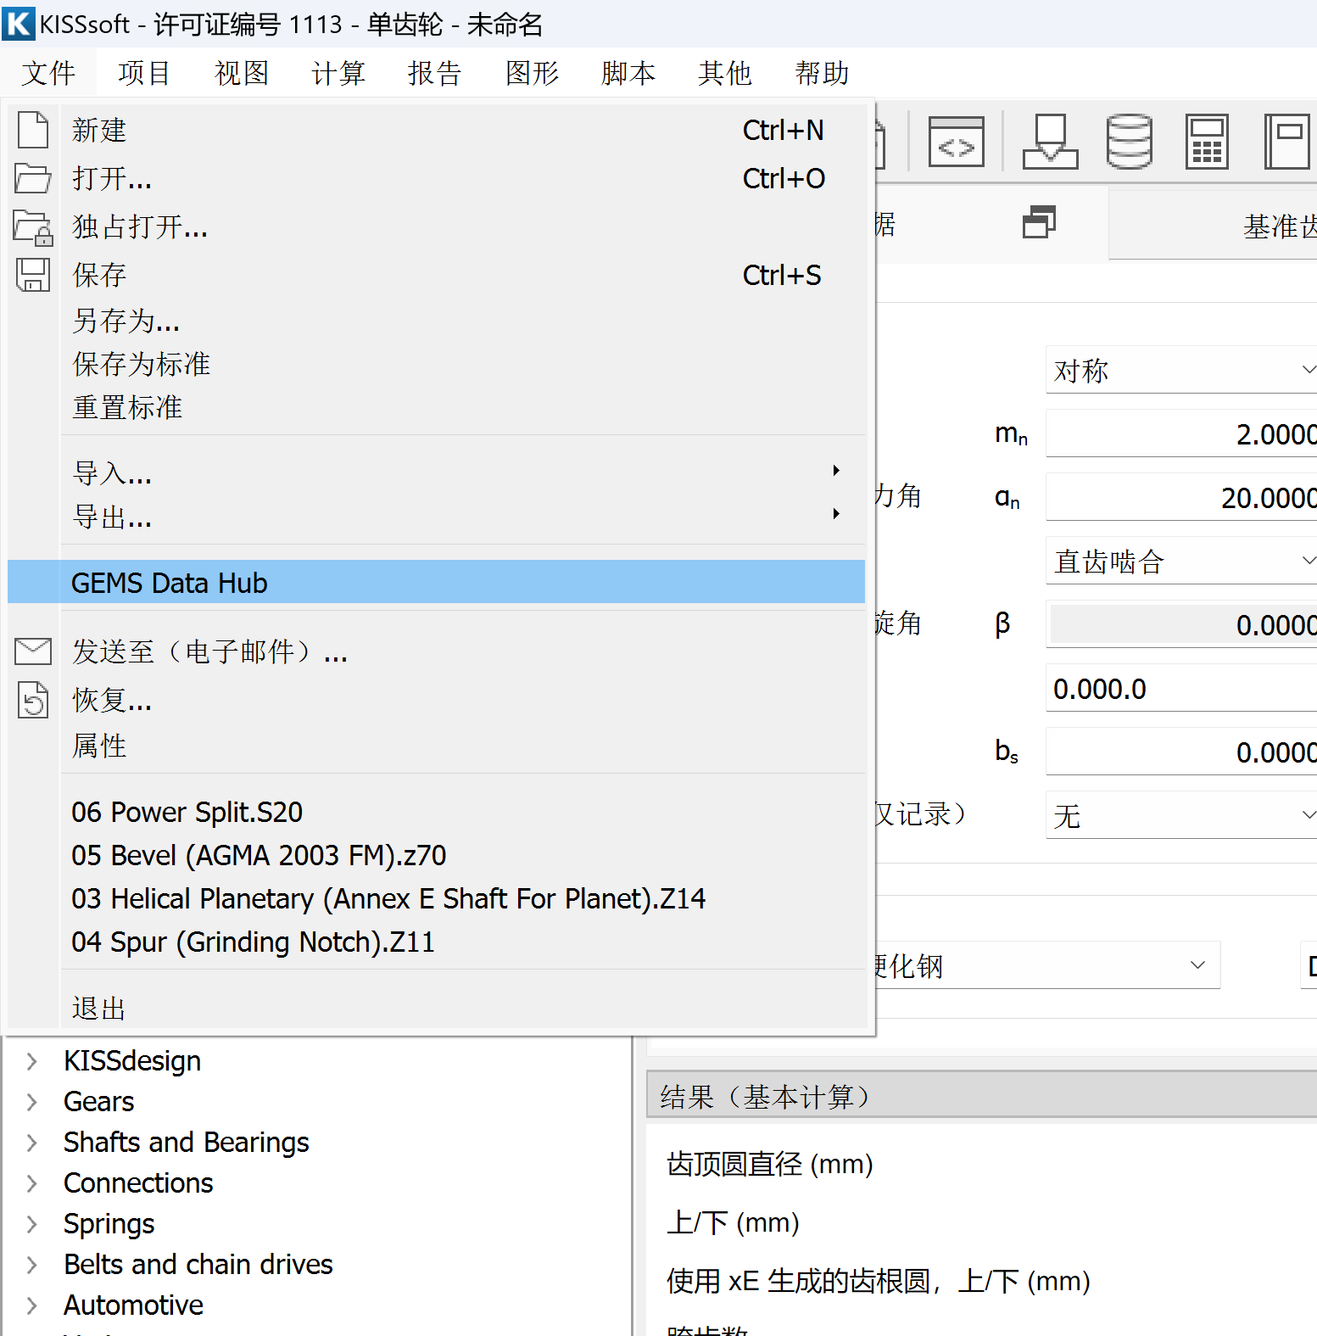Expand the Shafts and Bearings node
Image resolution: width=1317 pixels, height=1336 pixels.
click(x=31, y=1143)
